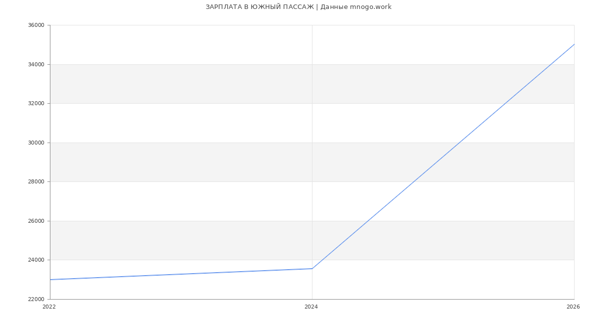
Task: Select the 2026 x-axis label
Action: [x=573, y=307]
